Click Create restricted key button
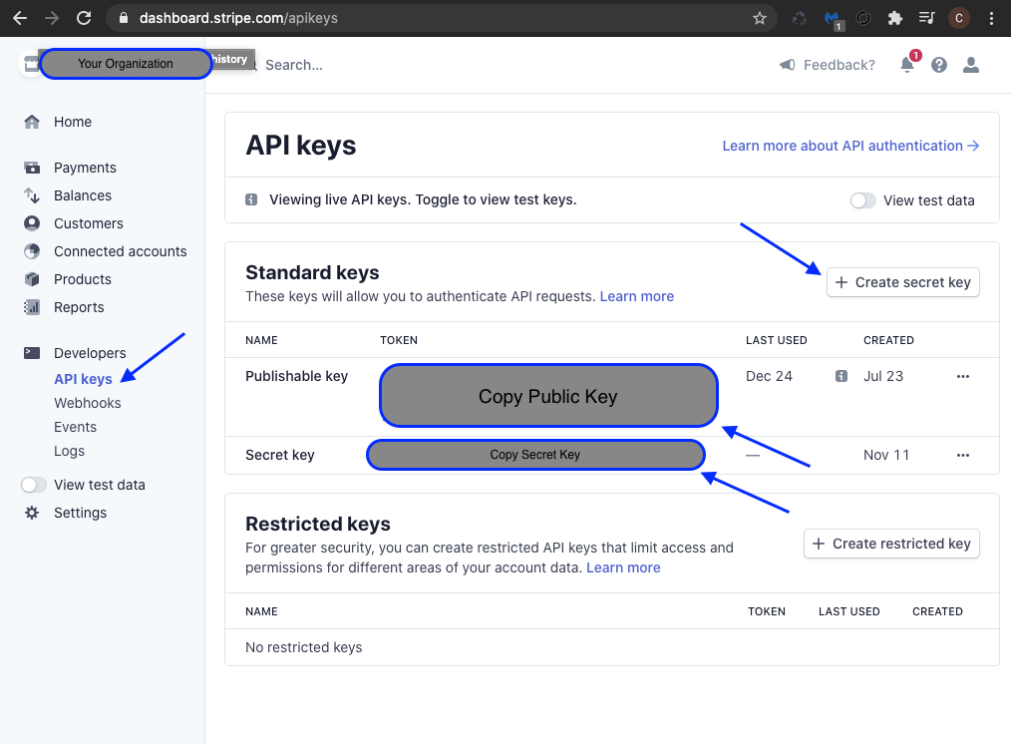Image resolution: width=1011 pixels, height=744 pixels. [891, 544]
